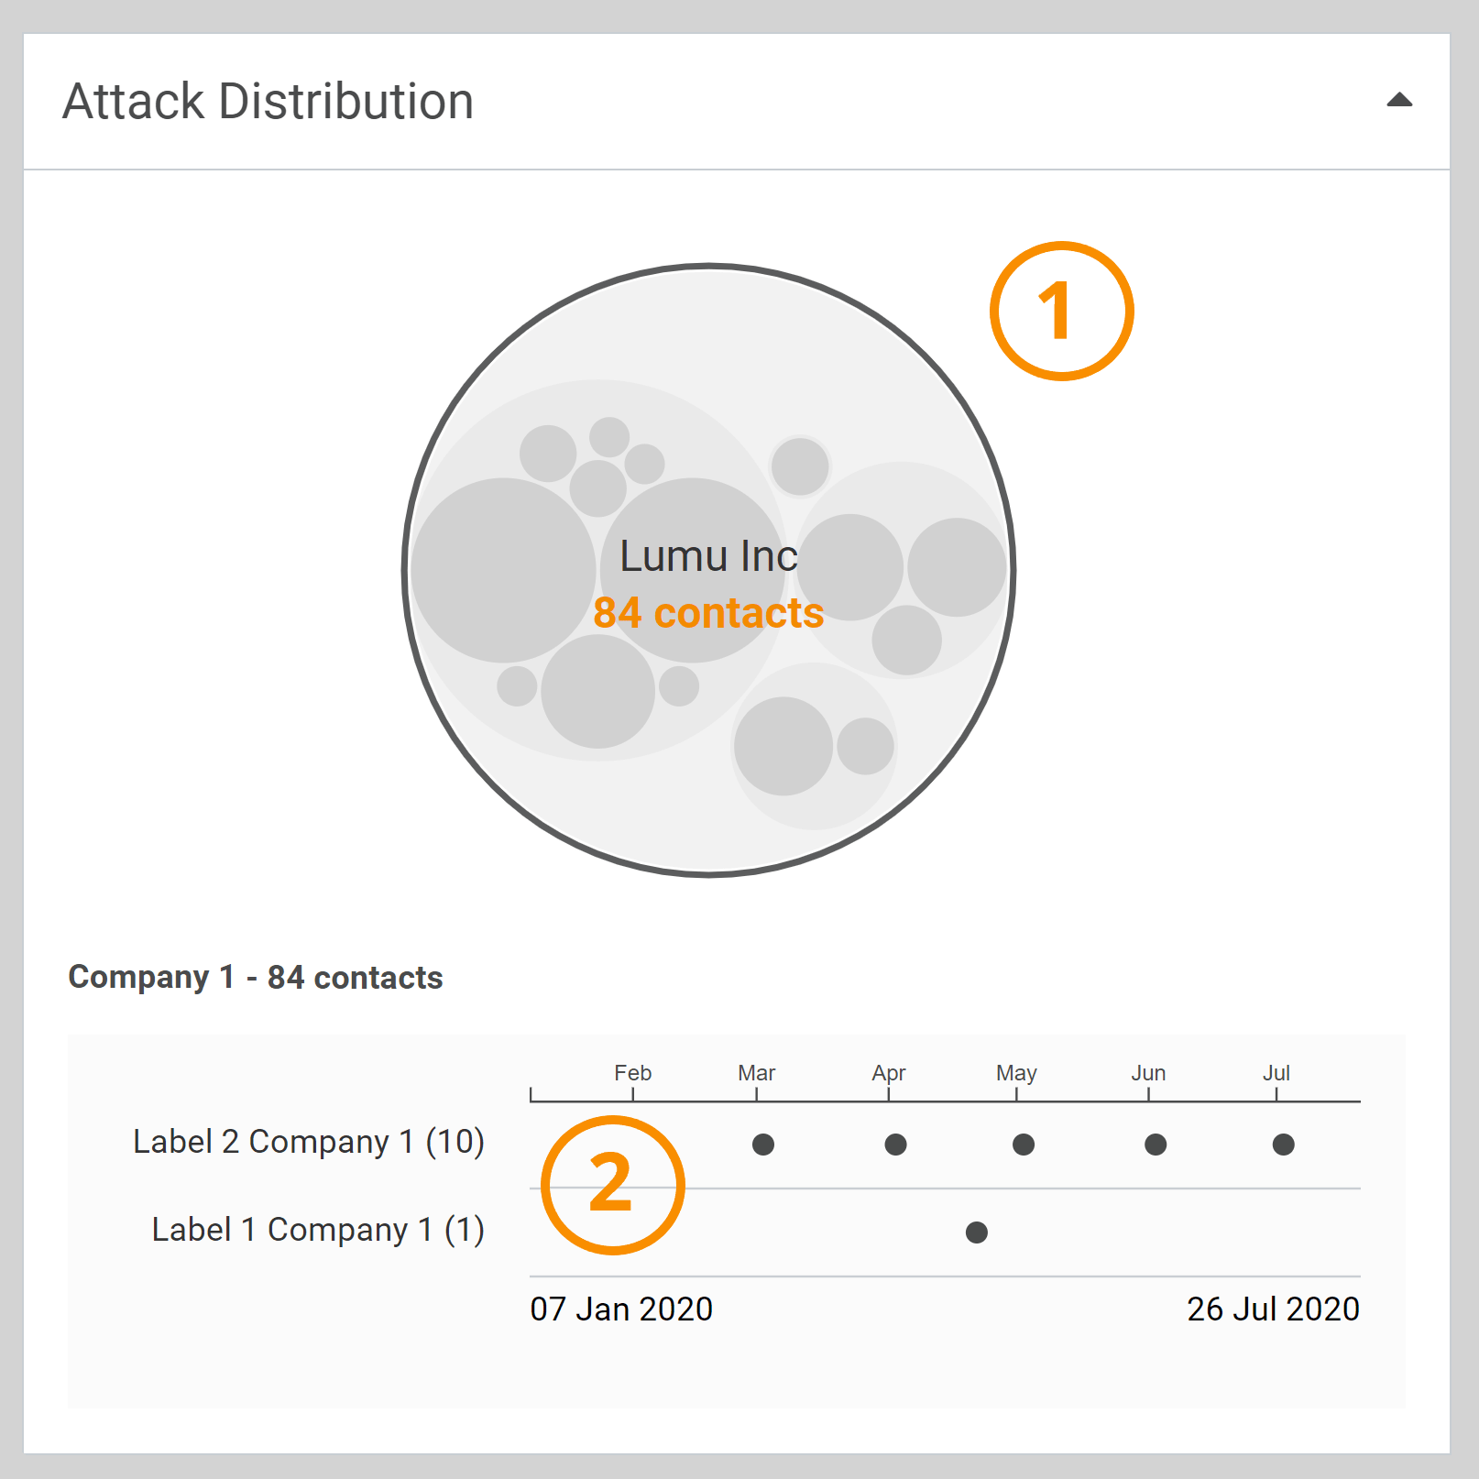Click the Label 1 Company 1 (1) row label

pos(318,1230)
